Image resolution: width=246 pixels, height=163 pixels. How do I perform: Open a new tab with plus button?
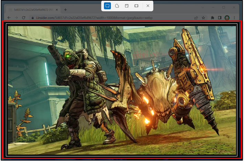[x=65, y=10]
